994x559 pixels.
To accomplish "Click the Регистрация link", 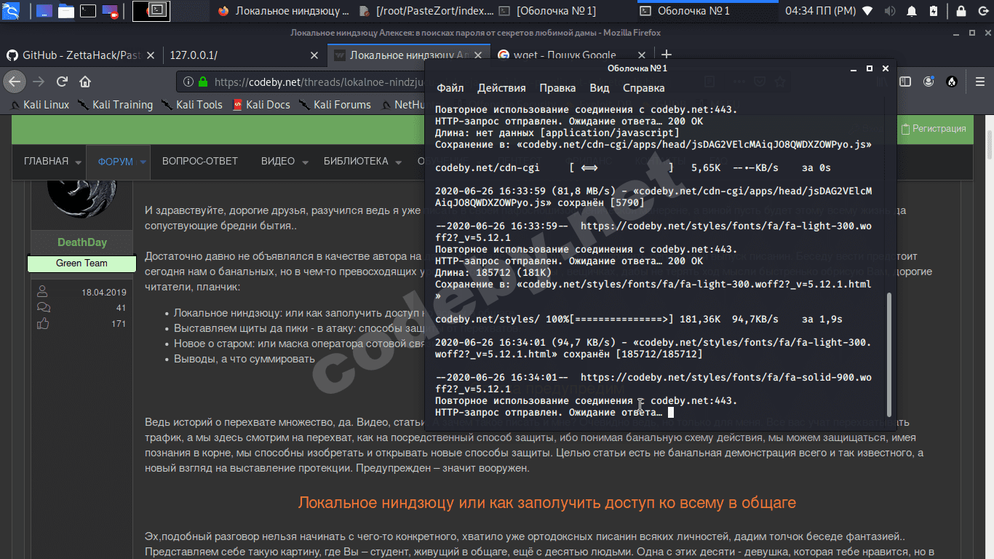I will (x=934, y=129).
